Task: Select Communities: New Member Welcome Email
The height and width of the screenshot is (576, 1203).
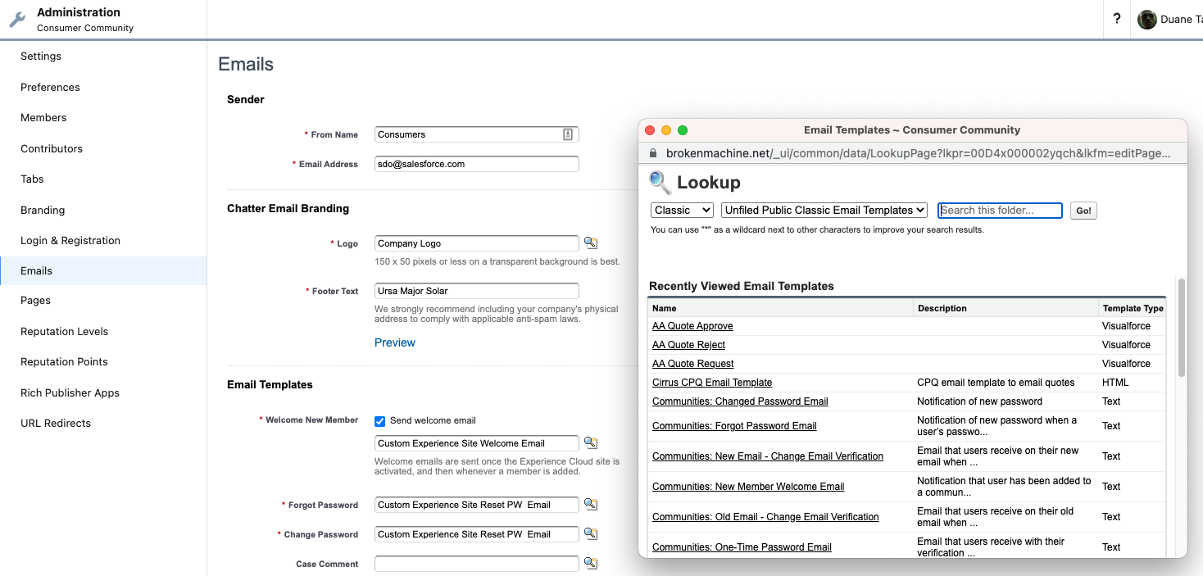Action: 748,487
